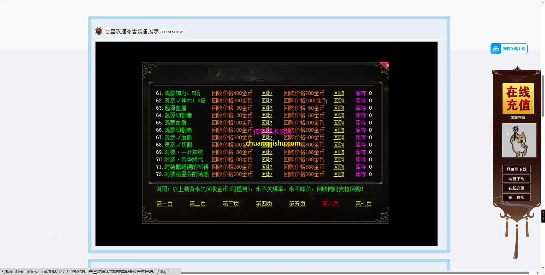Select the 回收 icon beside 起源血盾
545x275 pixels.
click(x=266, y=108)
